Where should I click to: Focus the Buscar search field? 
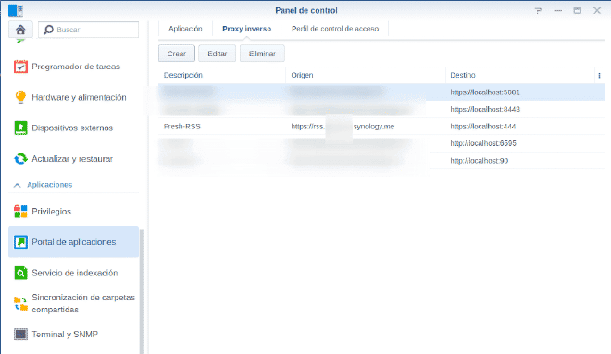pos(89,30)
